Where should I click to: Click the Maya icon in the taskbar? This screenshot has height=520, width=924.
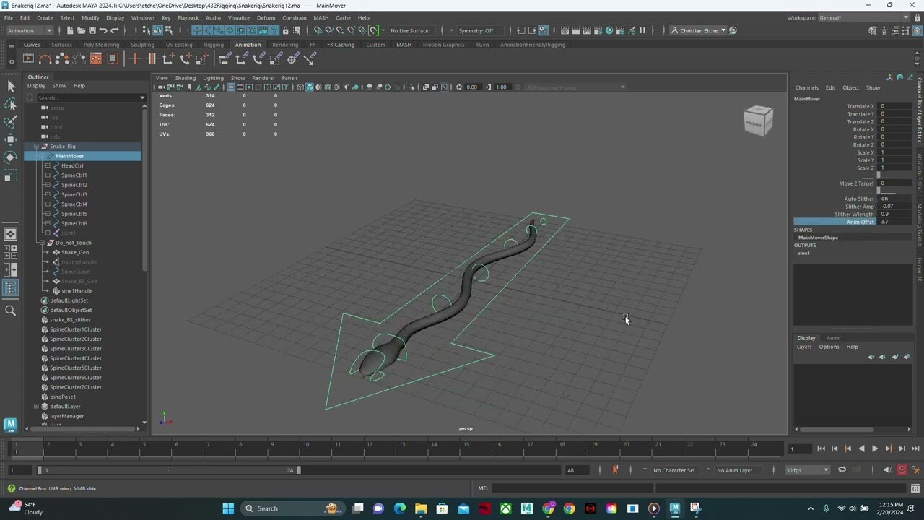[x=674, y=508]
